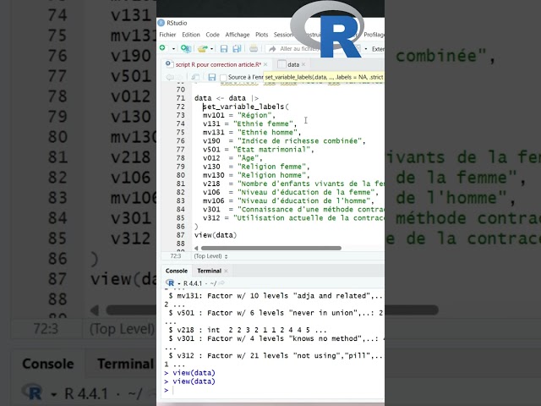The height and width of the screenshot is (406, 541).
Task: Click the last view(data) command in console
Action: [194, 381]
